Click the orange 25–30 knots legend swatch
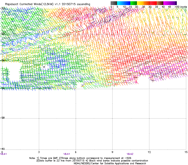The width and height of the screenshot is (188, 165). pos(147,3)
